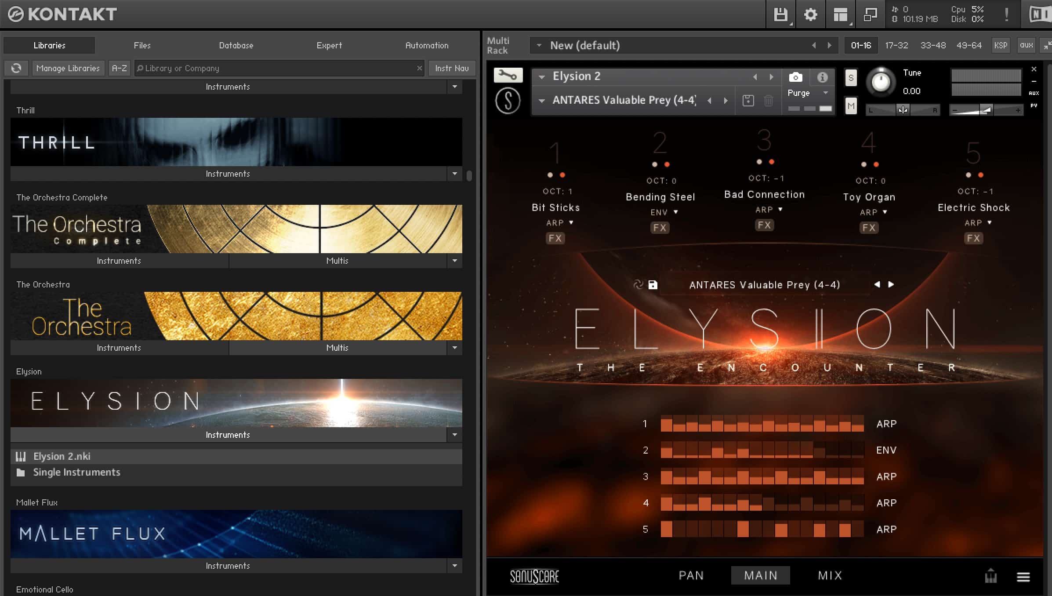Solo the Elysion 2 instrument

tap(851, 78)
